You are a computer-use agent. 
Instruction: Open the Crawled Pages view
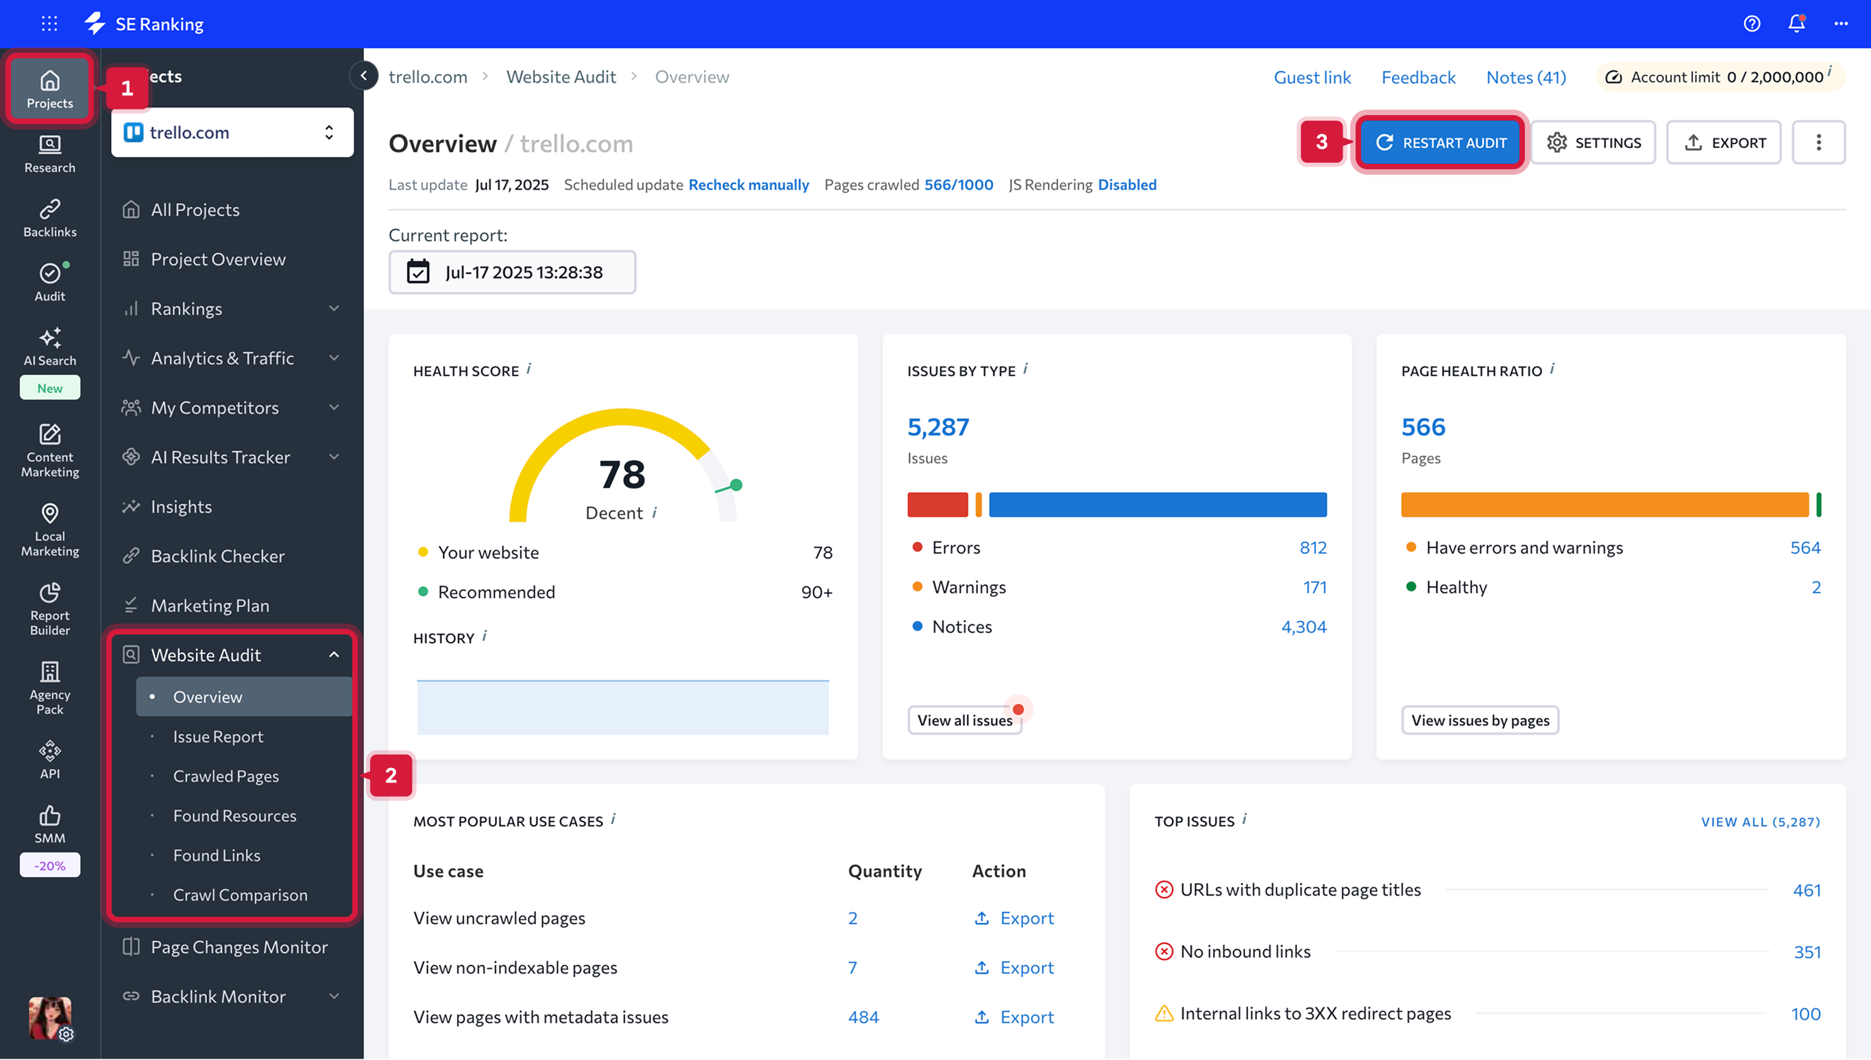click(x=225, y=776)
